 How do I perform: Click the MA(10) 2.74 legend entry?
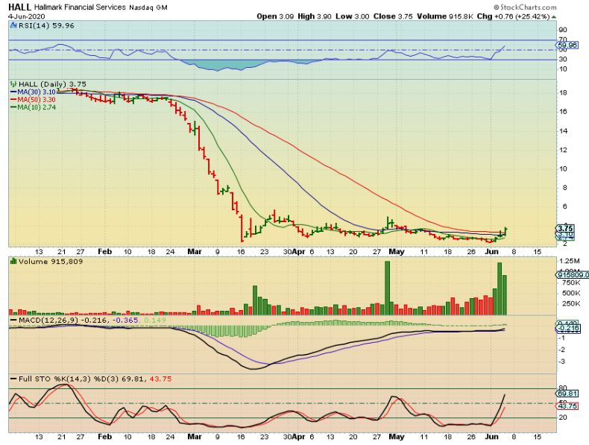33,107
